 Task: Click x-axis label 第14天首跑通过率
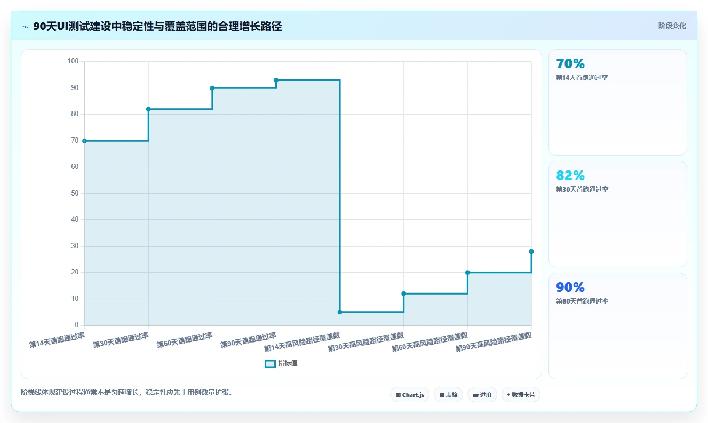tap(57, 340)
